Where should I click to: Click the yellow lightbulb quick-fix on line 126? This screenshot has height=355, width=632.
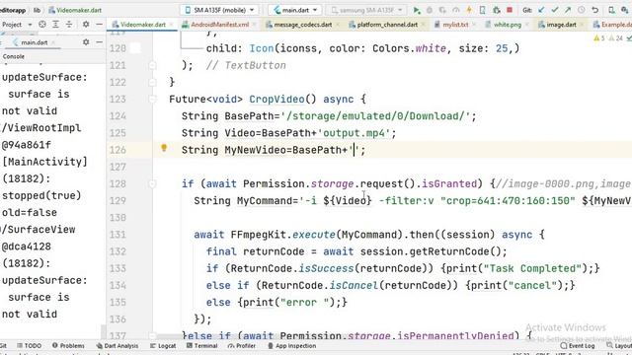click(164, 148)
